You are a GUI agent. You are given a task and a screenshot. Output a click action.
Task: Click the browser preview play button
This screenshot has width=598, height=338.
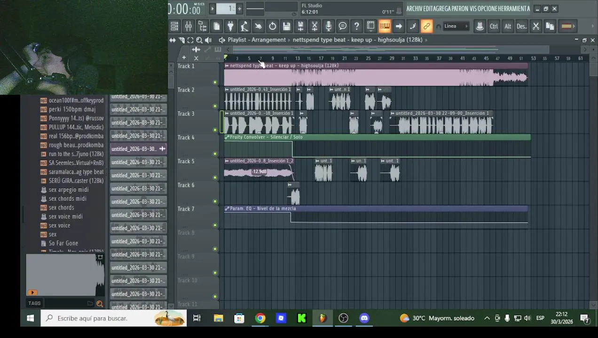tap(32, 292)
